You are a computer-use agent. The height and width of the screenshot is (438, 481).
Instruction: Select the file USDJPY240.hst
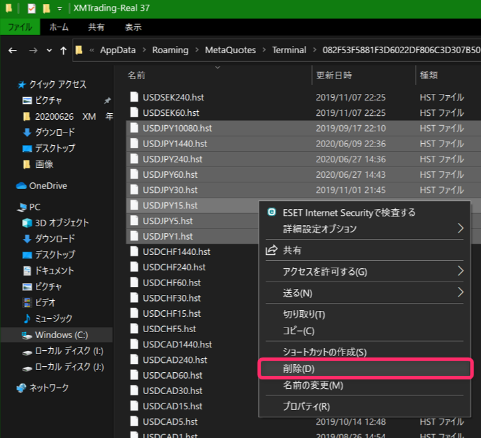tap(172, 159)
